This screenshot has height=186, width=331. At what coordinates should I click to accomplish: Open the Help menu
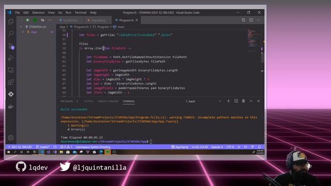click(93, 12)
